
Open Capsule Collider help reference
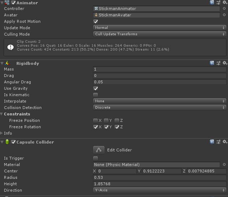212,142
